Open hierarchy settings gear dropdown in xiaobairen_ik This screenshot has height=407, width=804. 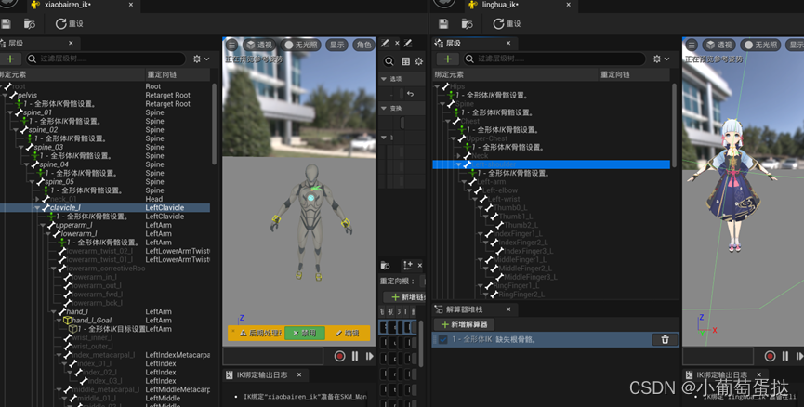[201, 59]
